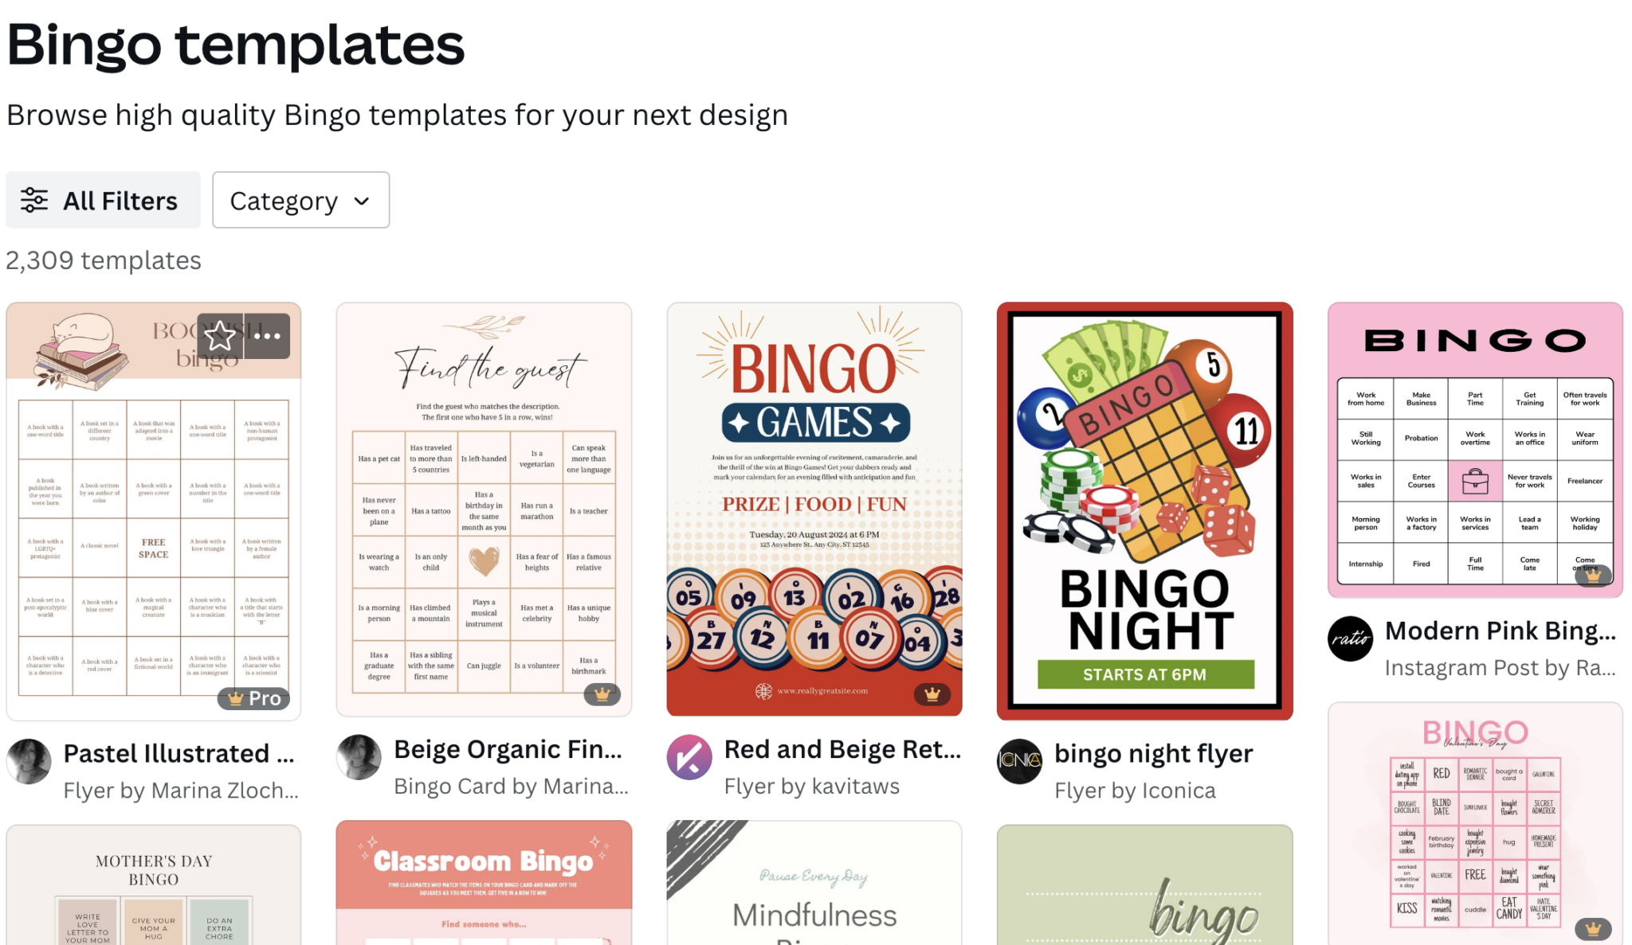Click crown badge on Find the Guest card
Image resolution: width=1632 pixels, height=945 pixels.
click(602, 694)
